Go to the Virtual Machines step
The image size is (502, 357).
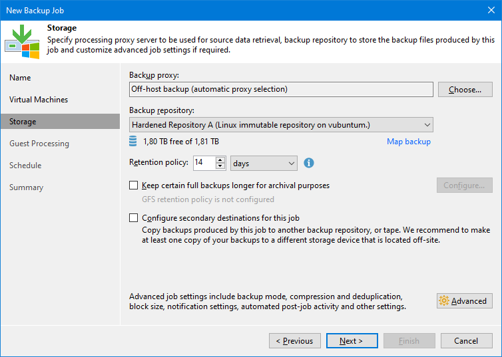(x=39, y=100)
